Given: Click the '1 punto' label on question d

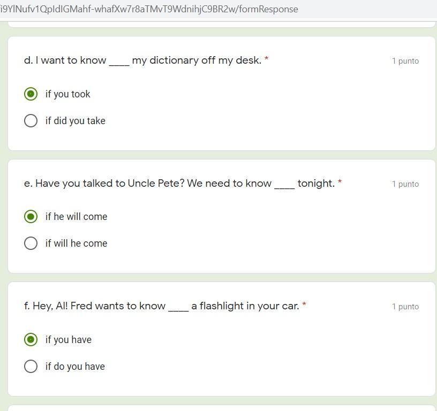Looking at the screenshot, I should [405, 61].
